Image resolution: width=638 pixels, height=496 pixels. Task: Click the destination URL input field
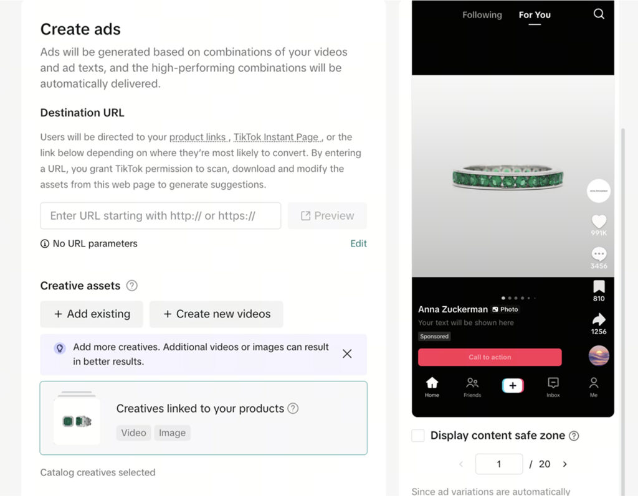click(x=160, y=216)
